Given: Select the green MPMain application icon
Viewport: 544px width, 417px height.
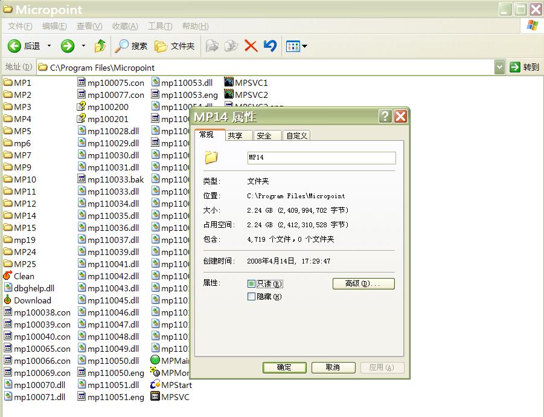Looking at the screenshot, I should pyautogui.click(x=155, y=360).
